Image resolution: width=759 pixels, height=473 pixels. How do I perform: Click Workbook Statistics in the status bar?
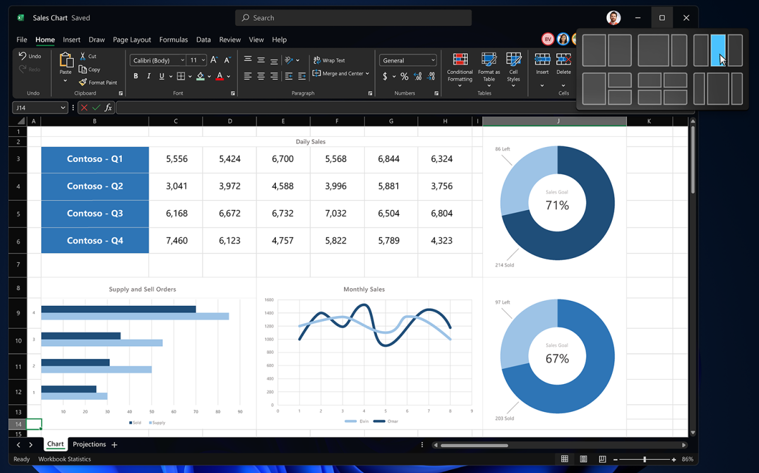(64, 459)
